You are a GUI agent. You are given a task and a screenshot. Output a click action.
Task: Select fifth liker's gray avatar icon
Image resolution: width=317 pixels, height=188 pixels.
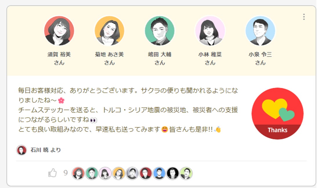point(132,173)
